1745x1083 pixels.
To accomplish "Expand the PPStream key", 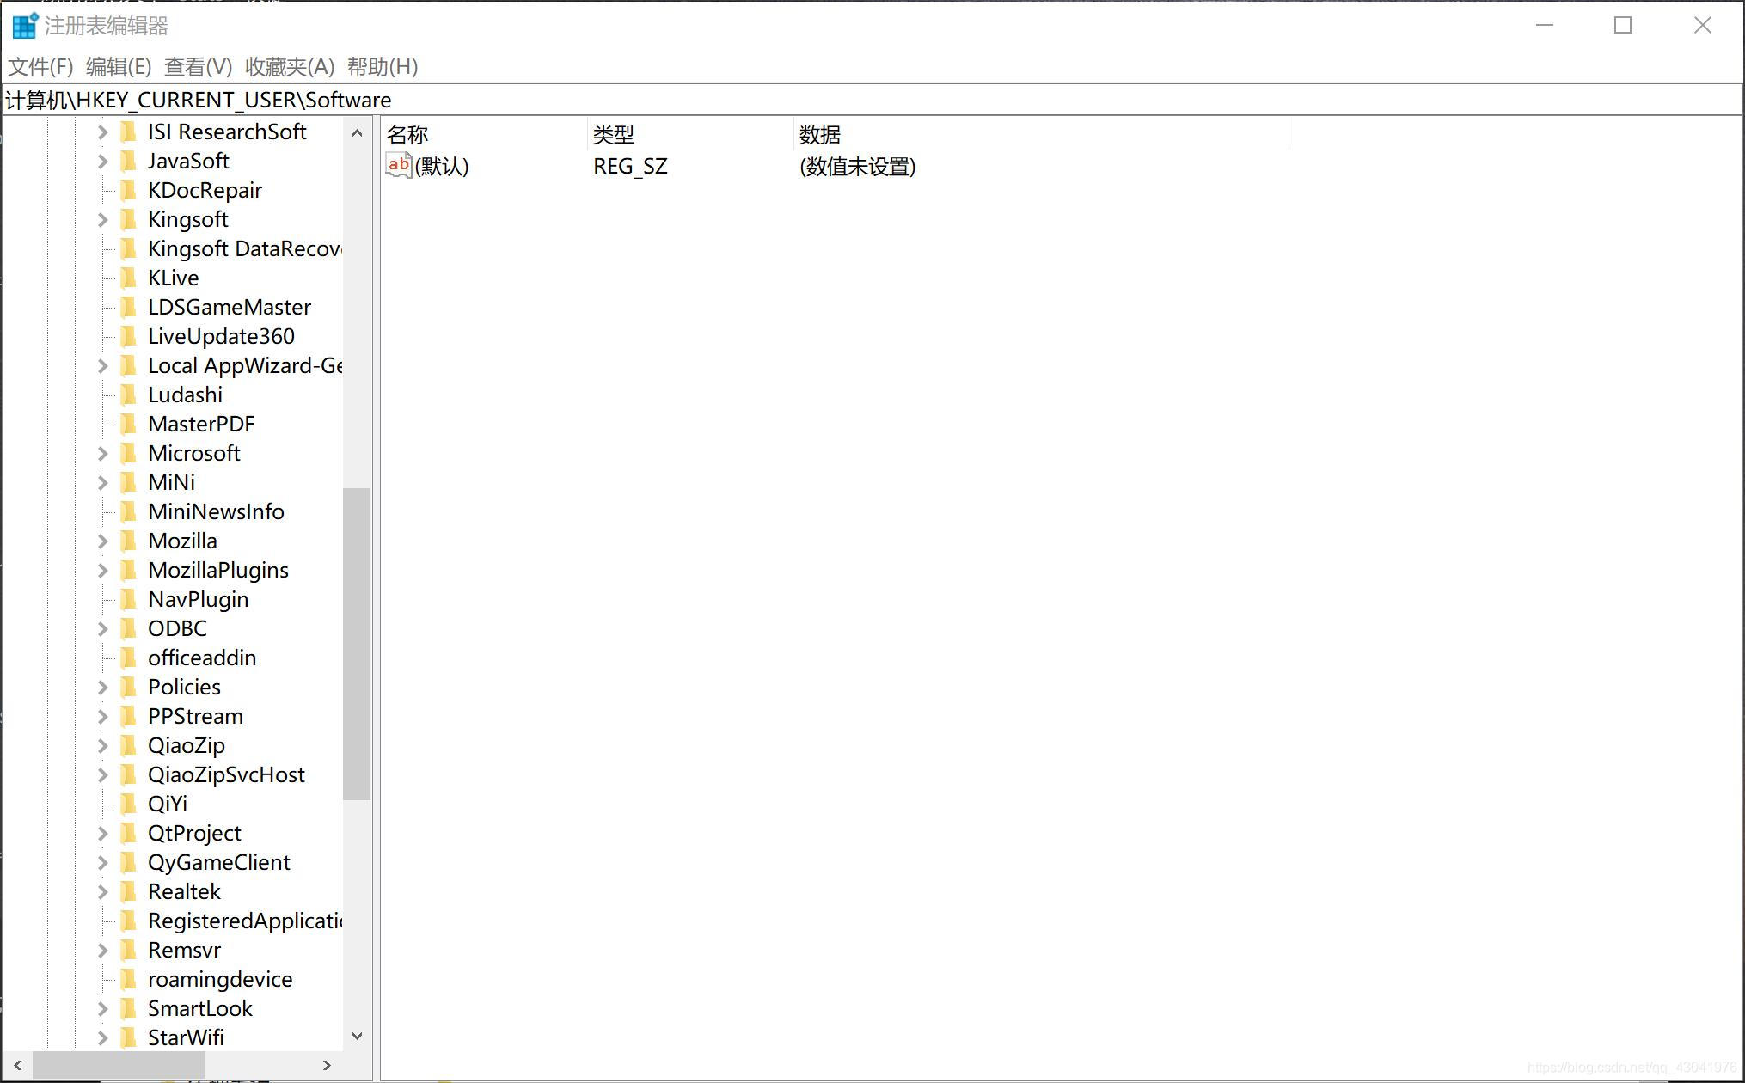I will [102, 717].
